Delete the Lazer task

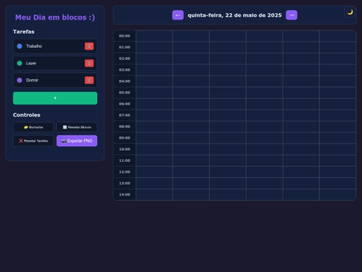tap(89, 63)
